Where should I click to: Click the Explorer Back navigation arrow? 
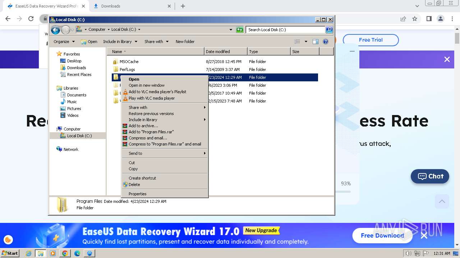(x=55, y=30)
